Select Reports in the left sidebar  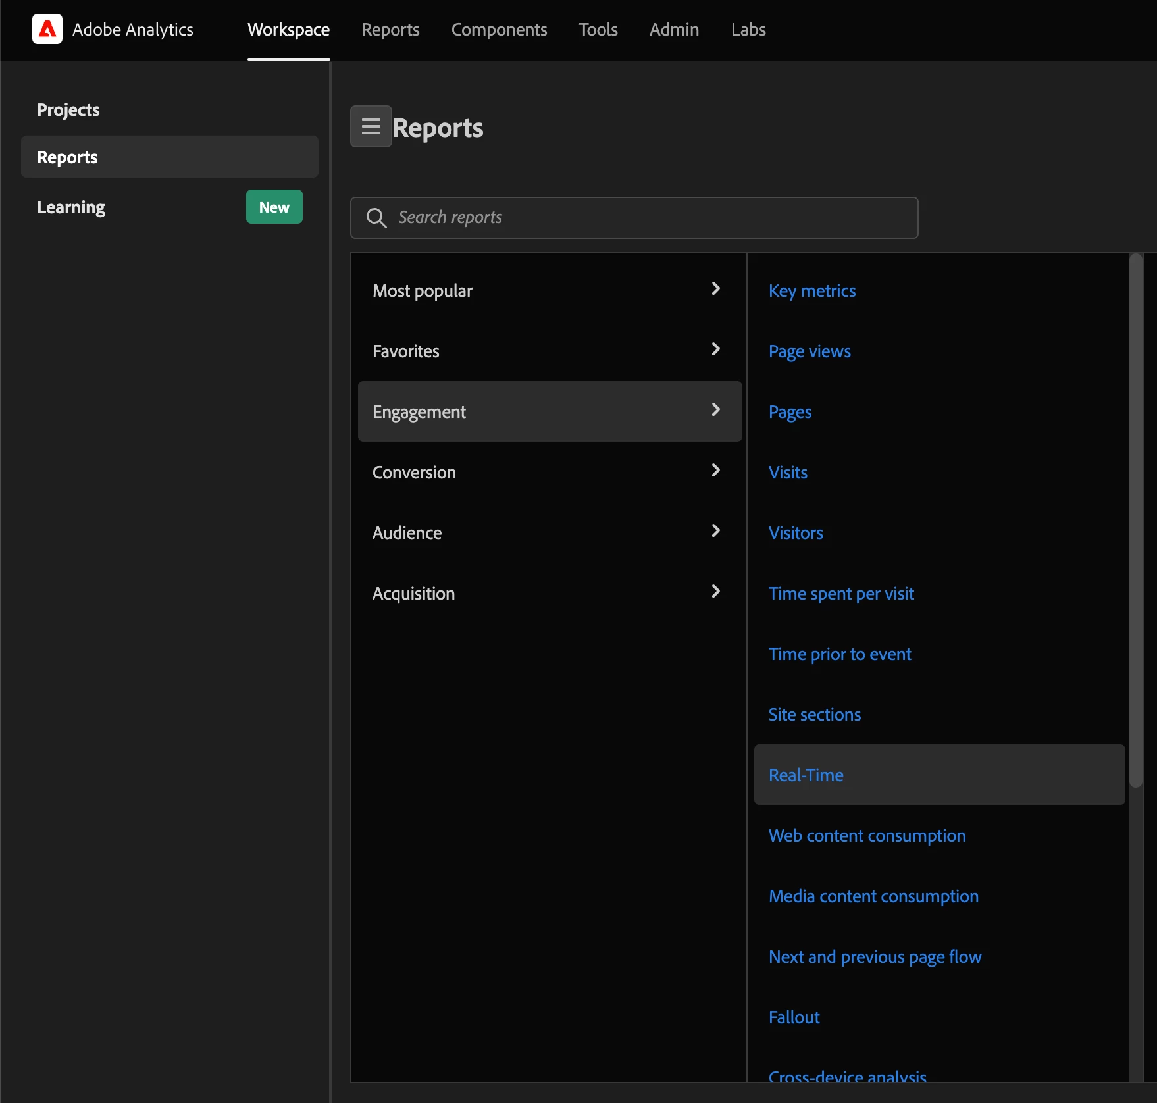(170, 157)
